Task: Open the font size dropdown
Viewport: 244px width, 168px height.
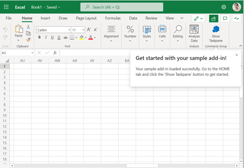Action: 83,30
